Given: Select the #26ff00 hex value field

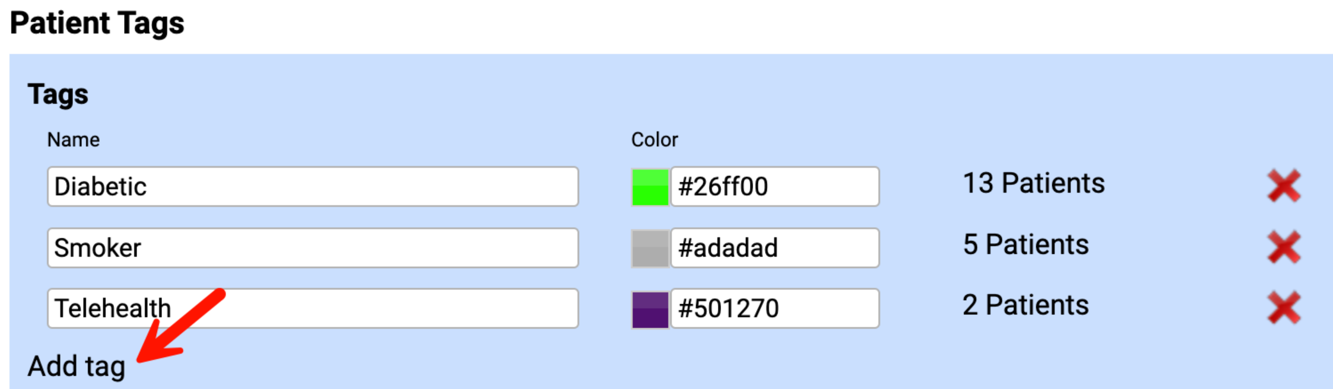Looking at the screenshot, I should [775, 187].
